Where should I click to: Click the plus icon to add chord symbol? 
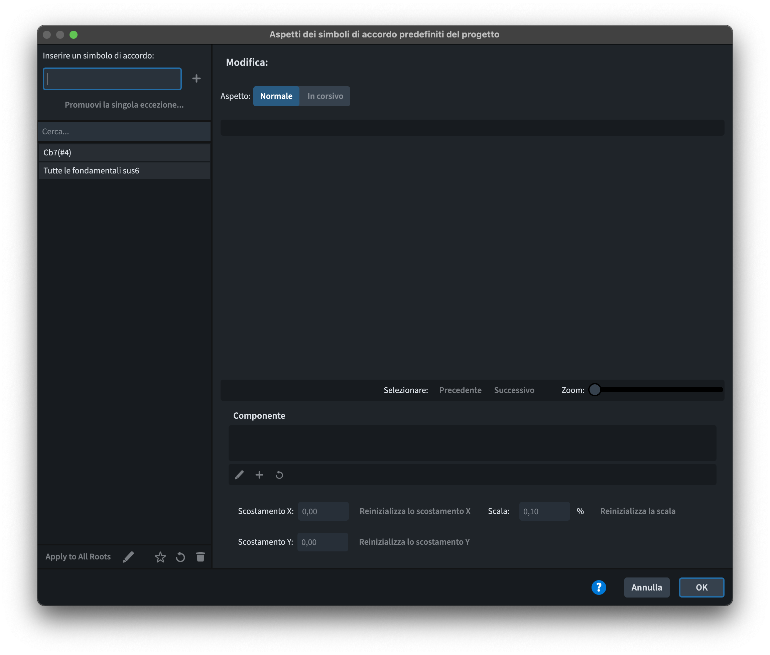click(x=197, y=78)
